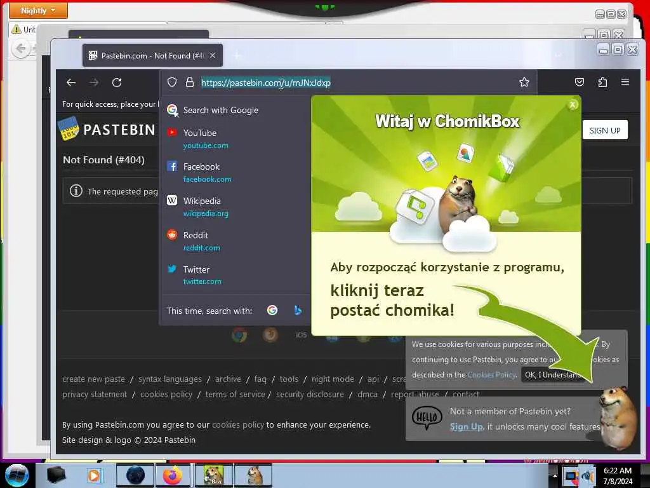Open terms of service footer link
The image size is (650, 488).
pyautogui.click(x=235, y=394)
